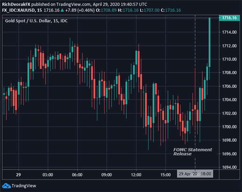
Task: Select the 1708.00 price axis label
Action: [x=229, y=72]
